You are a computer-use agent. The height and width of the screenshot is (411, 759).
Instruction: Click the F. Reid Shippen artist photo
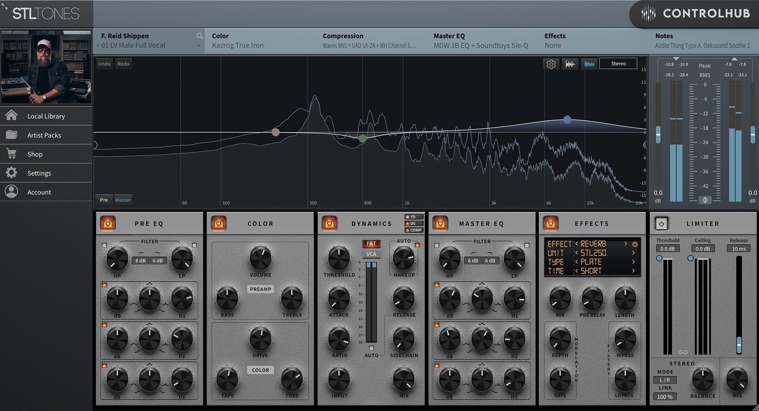[x=46, y=67]
